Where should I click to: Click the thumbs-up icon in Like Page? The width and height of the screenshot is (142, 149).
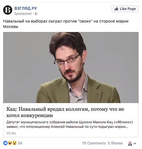pos(116,9)
